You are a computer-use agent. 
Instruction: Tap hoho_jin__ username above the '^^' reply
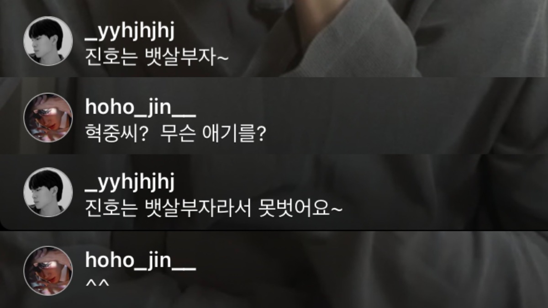coord(141,261)
